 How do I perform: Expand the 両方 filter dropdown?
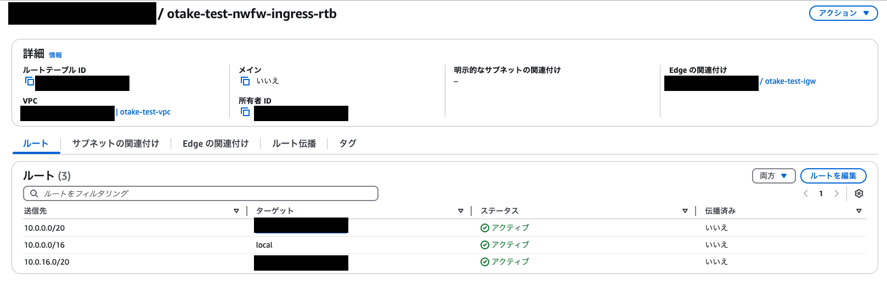[773, 176]
